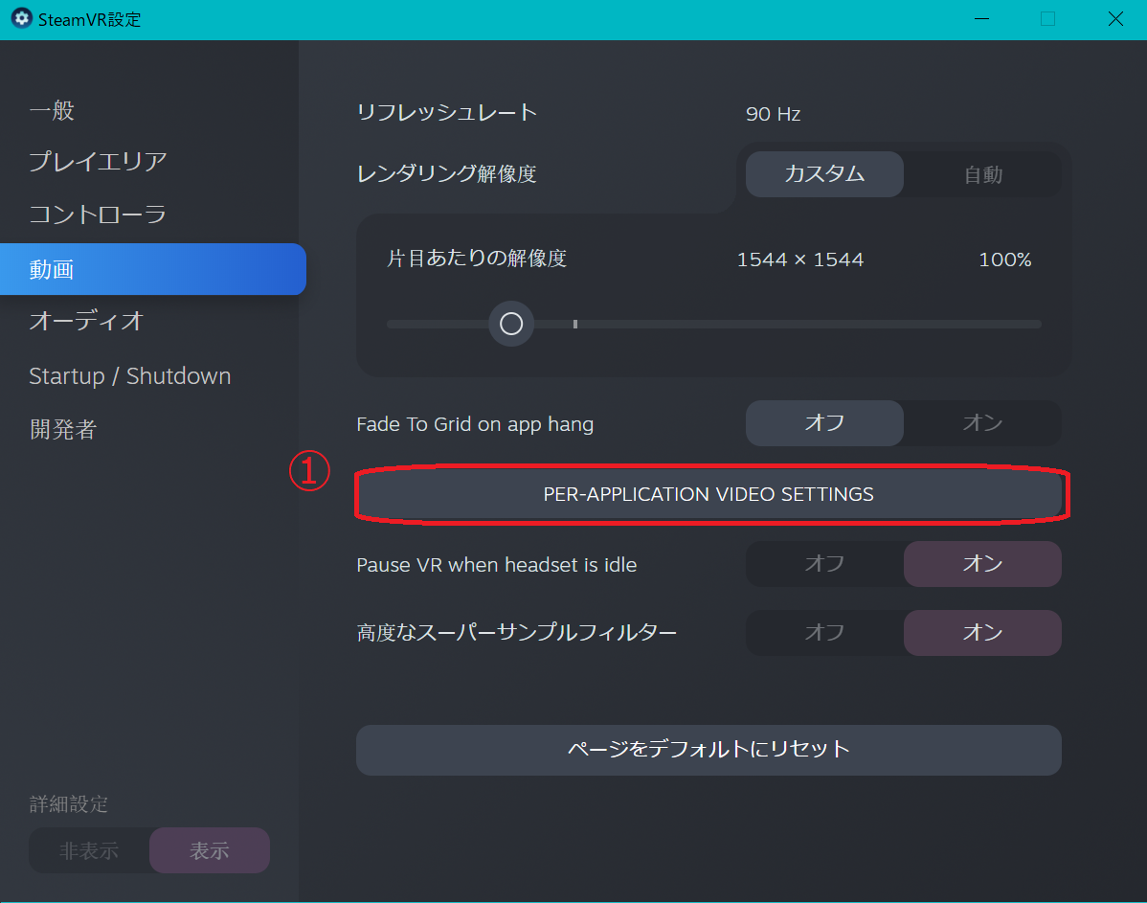Click the レンダリング解像度 label
This screenshot has height=903, width=1147.
[447, 174]
